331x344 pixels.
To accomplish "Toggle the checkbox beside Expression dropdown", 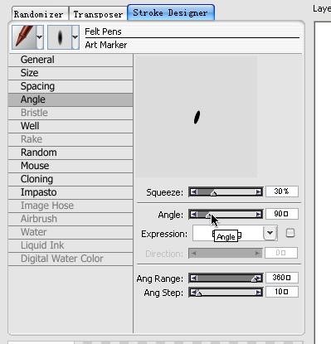I will tap(290, 233).
